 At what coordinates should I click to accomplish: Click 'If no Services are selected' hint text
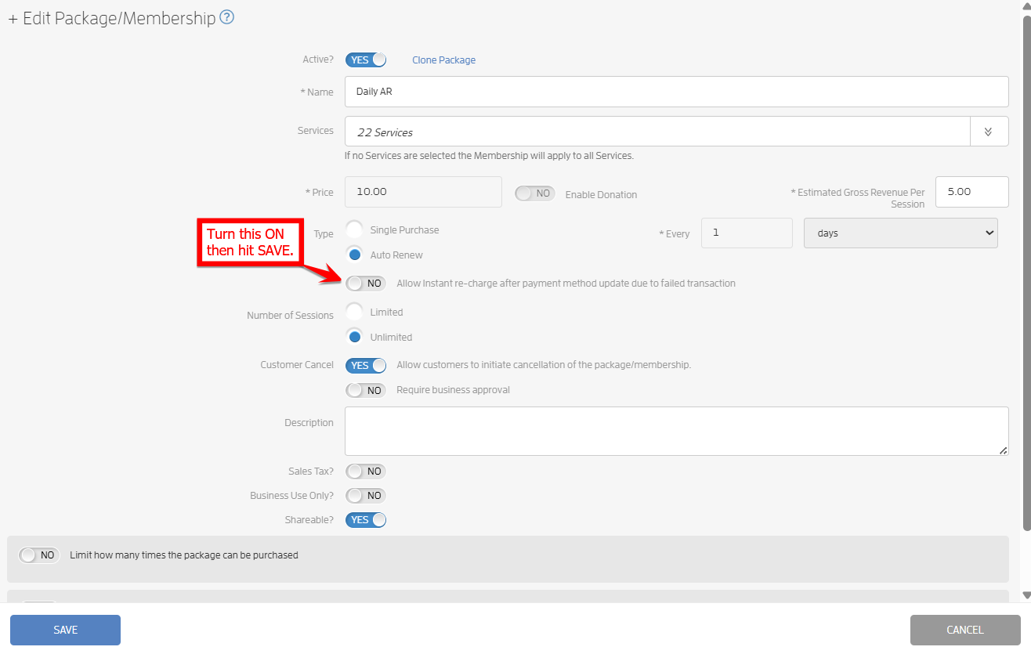pyautogui.click(x=489, y=156)
